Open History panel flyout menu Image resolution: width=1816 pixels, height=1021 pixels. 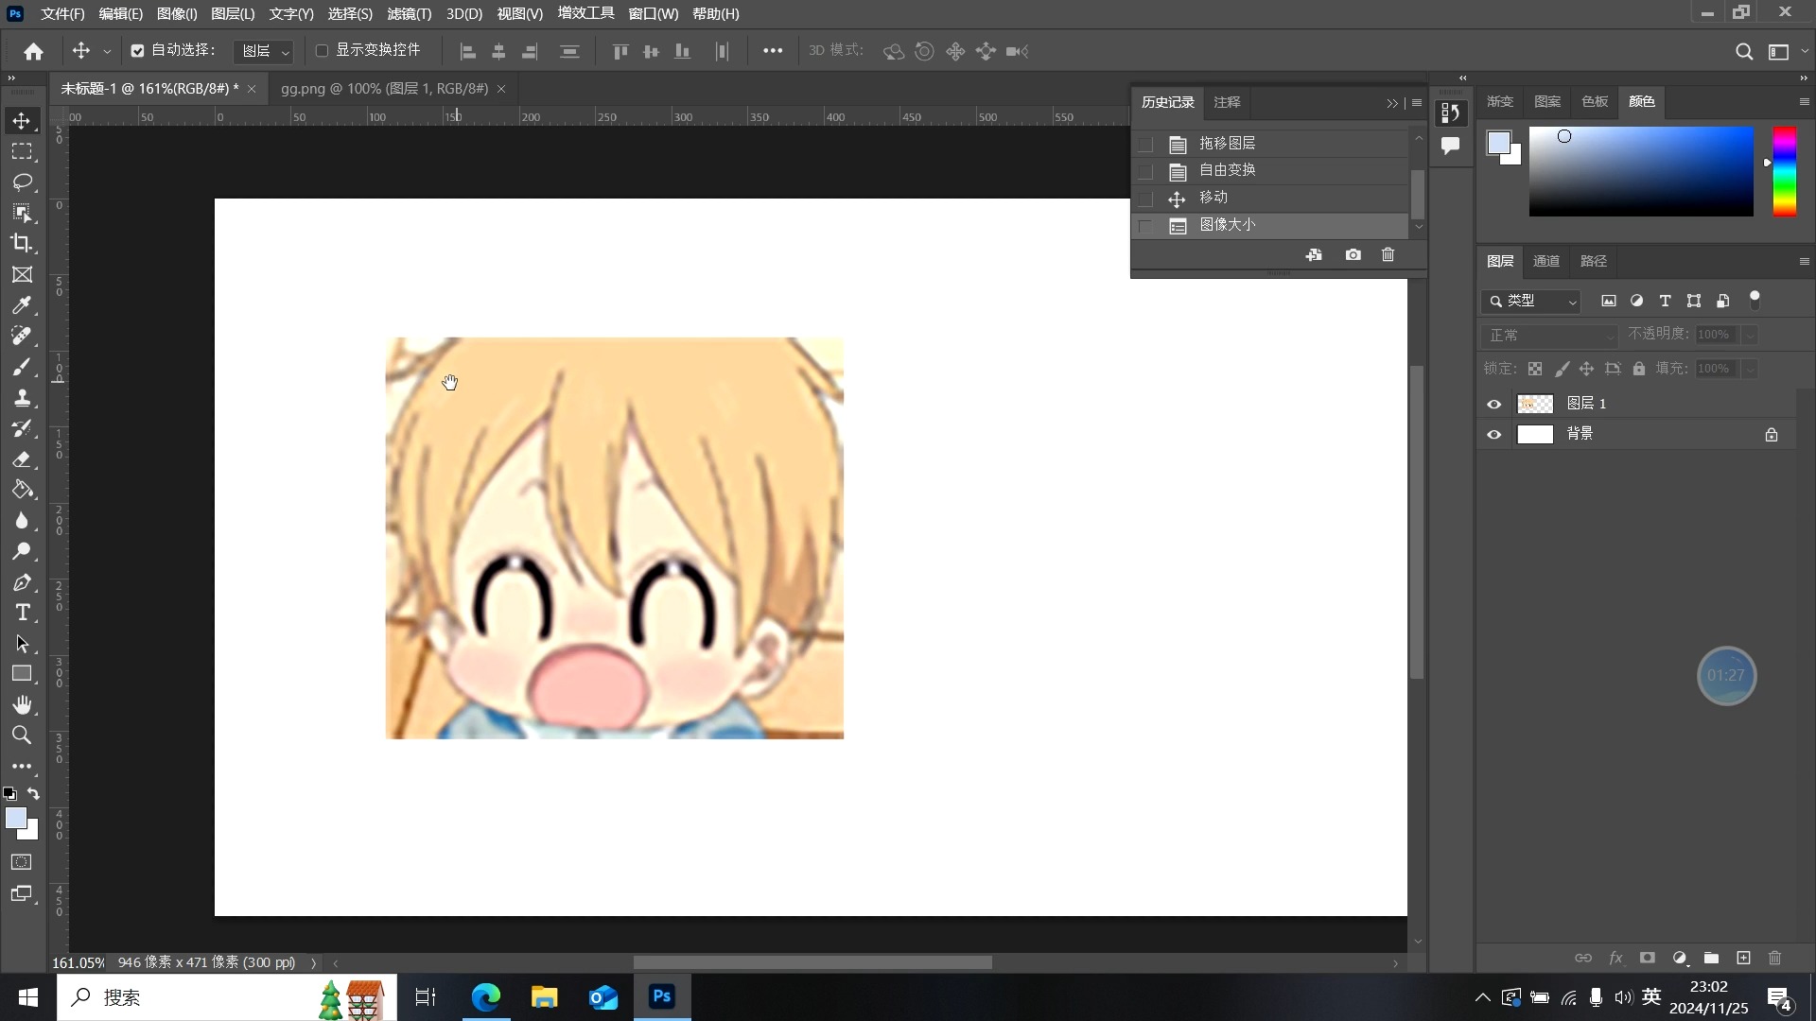tap(1417, 103)
